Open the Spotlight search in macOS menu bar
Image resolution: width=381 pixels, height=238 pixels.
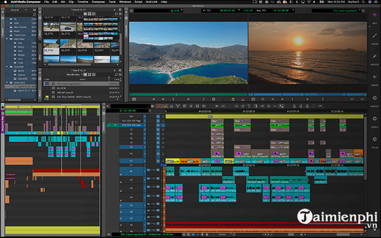[363, 2]
